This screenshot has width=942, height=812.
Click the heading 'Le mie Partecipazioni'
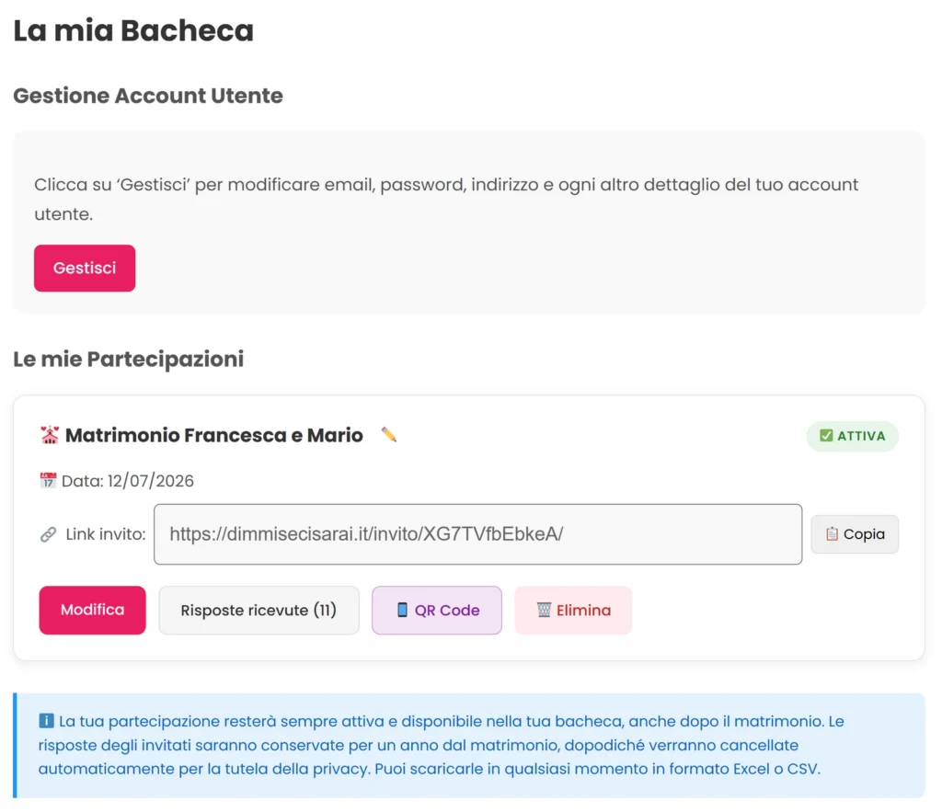click(x=129, y=359)
